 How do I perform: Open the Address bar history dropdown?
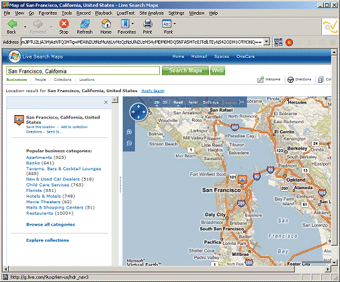(266, 42)
